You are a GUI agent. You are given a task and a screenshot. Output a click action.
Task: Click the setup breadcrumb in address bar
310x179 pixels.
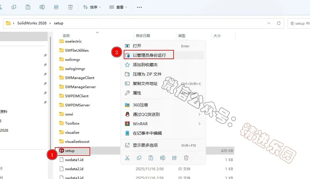pos(59,23)
